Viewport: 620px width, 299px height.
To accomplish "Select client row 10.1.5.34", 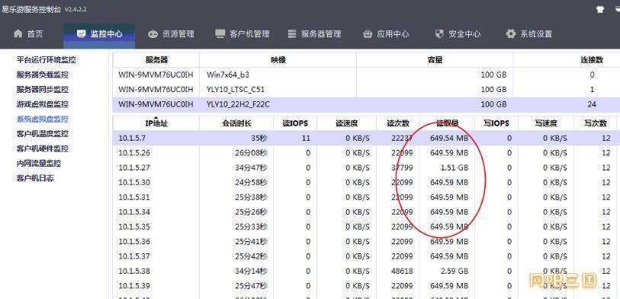I will pos(367,212).
